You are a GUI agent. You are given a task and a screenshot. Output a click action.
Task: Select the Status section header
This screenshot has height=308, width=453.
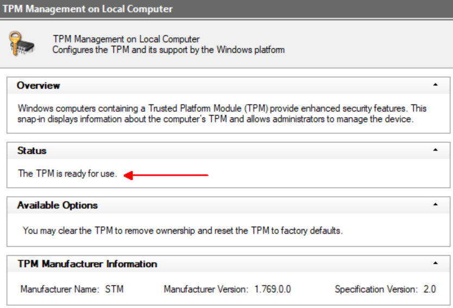pos(32,150)
